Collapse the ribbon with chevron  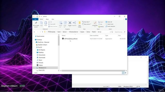pos(124,19)
